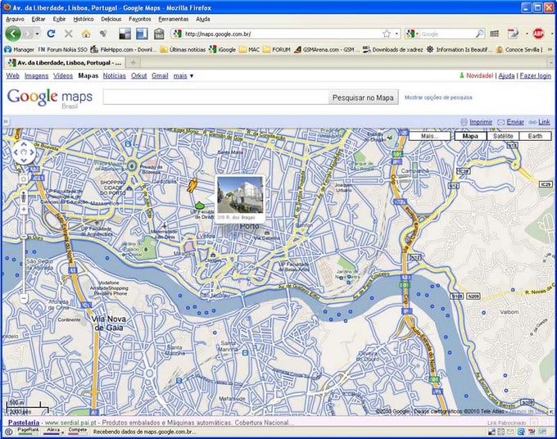
Task: Click the PageRank indicator in status bar
Action: [28, 431]
